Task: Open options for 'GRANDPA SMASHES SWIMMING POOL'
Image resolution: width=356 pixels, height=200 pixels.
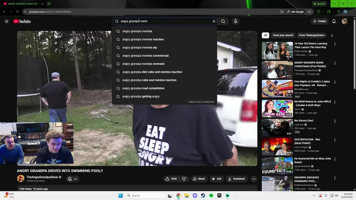Action: (x=335, y=178)
